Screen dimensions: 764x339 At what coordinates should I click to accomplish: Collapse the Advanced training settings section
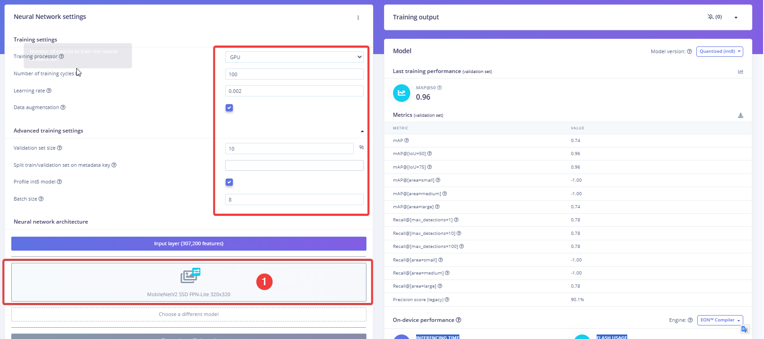click(x=362, y=131)
